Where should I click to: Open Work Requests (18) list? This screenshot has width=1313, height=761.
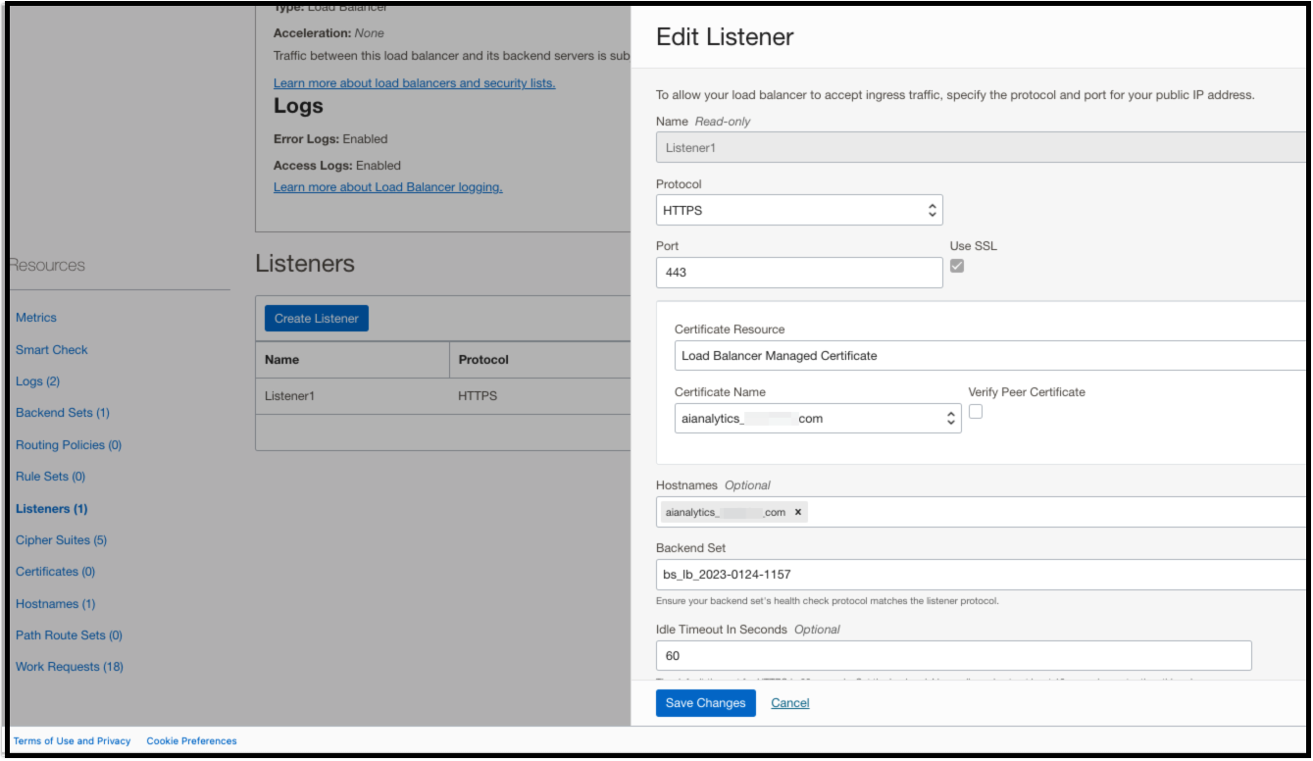pyautogui.click(x=70, y=667)
